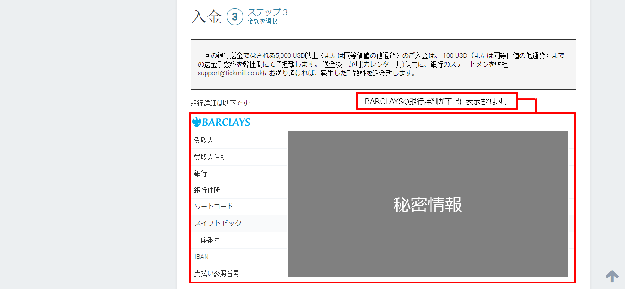This screenshot has height=289, width=625.
Task: Select the ステップ 3 step title
Action: coord(268,12)
